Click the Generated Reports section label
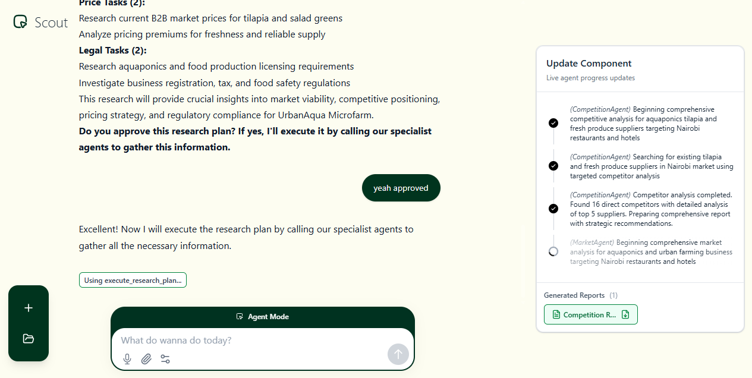This screenshot has height=378, width=752. (x=574, y=295)
